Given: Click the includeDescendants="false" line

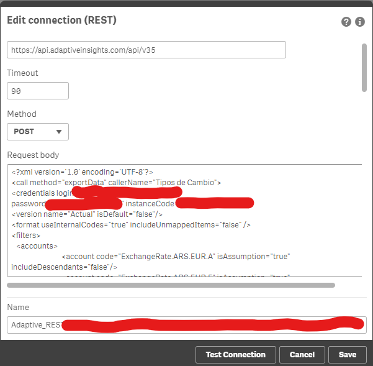Looking at the screenshot, I should [64, 267].
